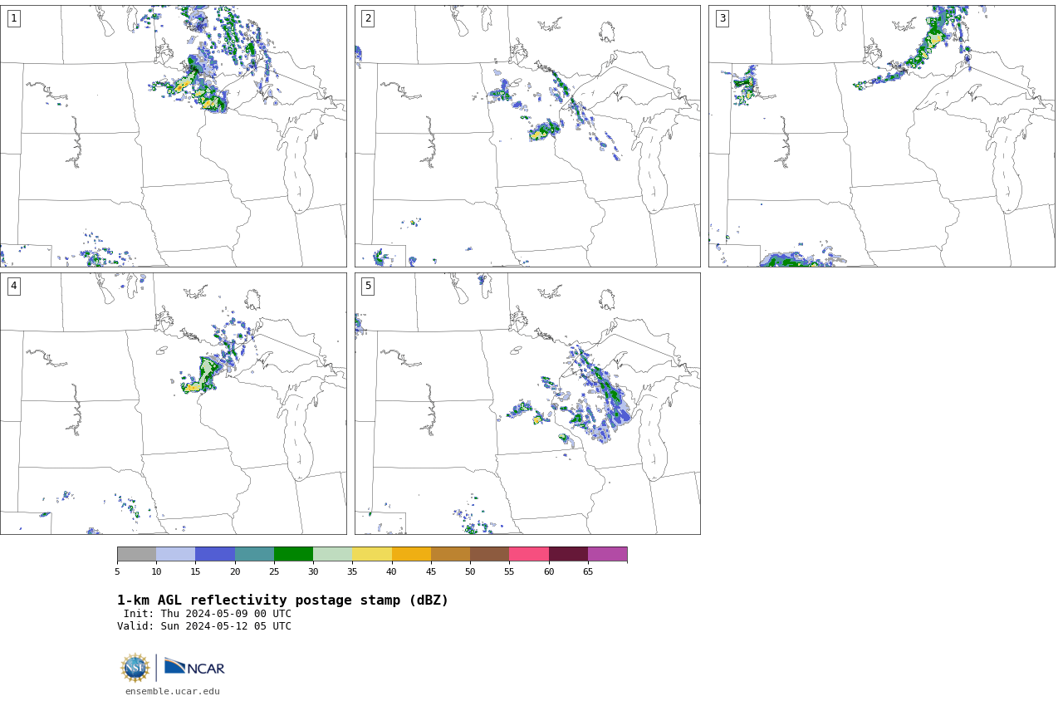The width and height of the screenshot is (1063, 701).
Task: Click the light lavender 10-15 dBZ swatch
Action: pyautogui.click(x=175, y=554)
